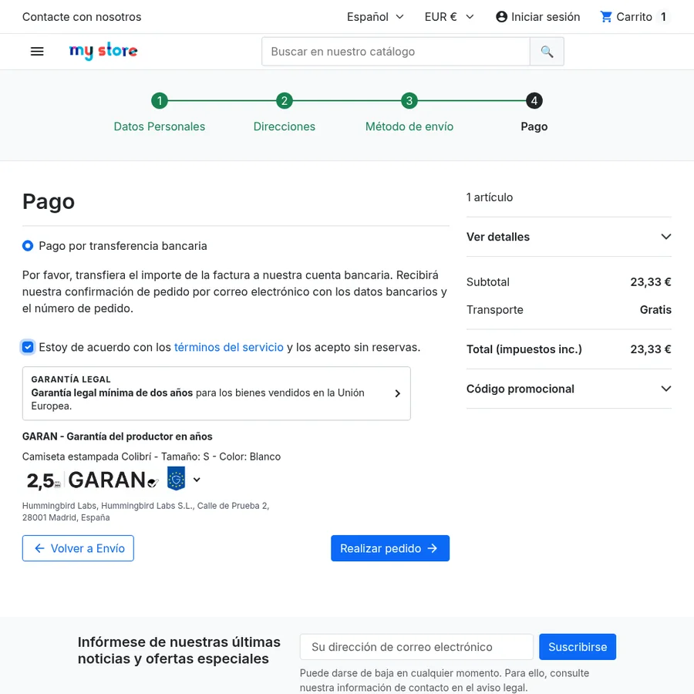This screenshot has width=694, height=694.
Task: Open the hamburger menu icon
Action: (x=37, y=52)
